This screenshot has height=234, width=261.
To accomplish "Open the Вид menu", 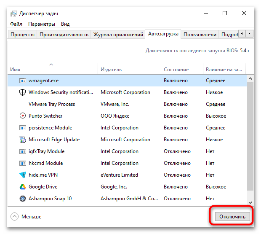I will 65,24.
